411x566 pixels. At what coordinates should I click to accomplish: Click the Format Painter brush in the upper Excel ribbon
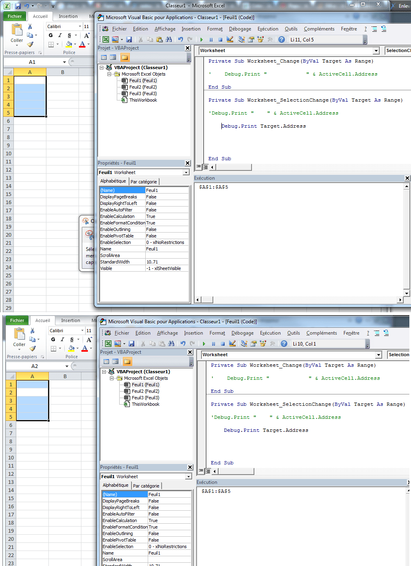coord(30,44)
